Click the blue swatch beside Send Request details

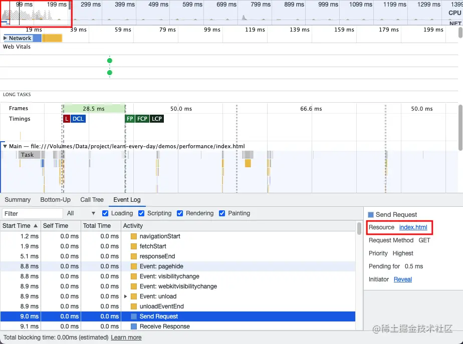(x=371, y=215)
